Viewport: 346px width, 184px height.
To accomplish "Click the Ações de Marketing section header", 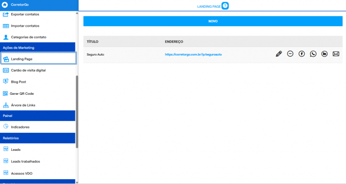I will (x=38, y=48).
